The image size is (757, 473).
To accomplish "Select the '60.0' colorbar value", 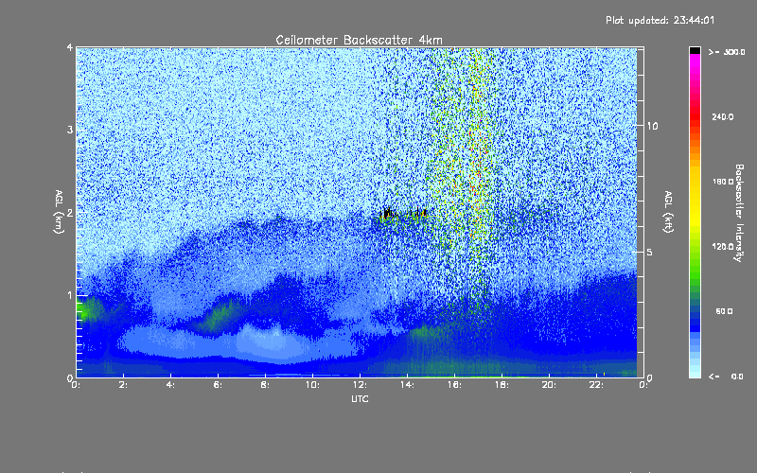I will (724, 311).
